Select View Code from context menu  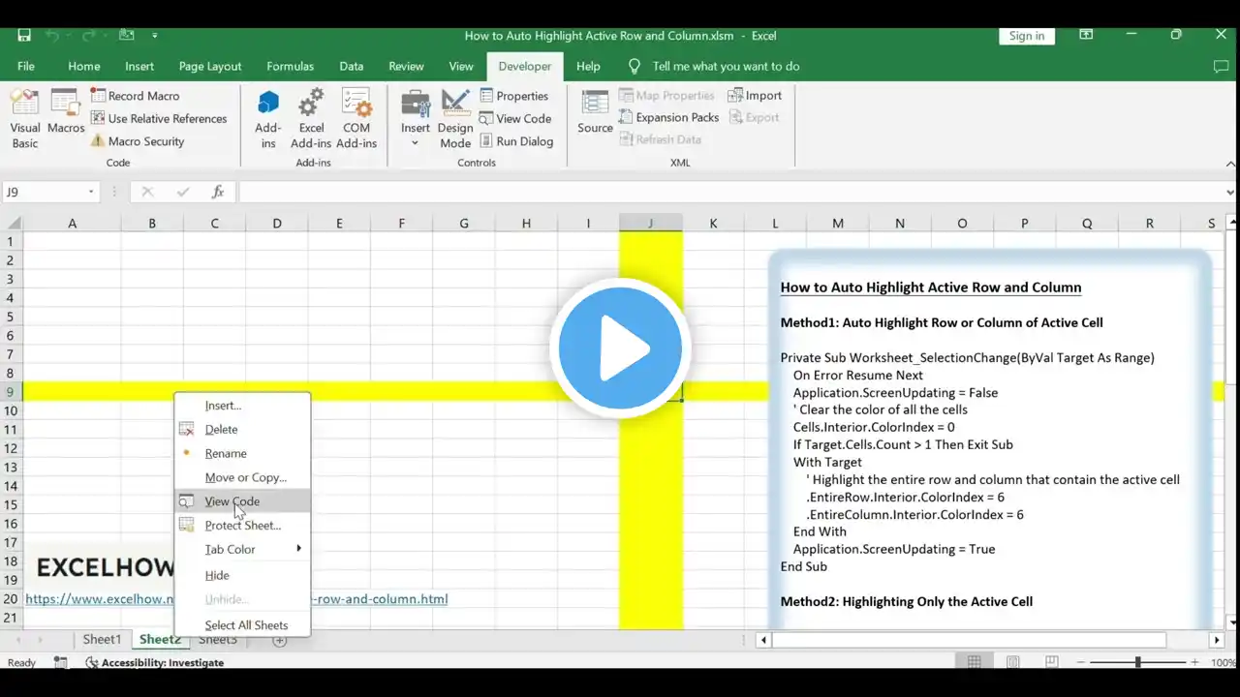232,501
